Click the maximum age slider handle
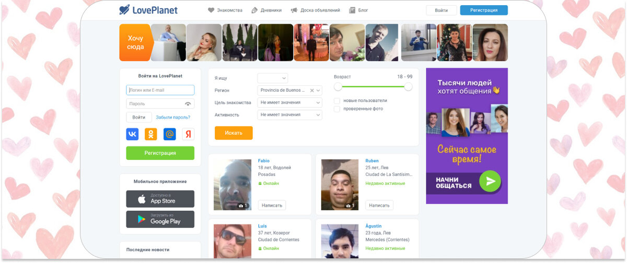The width and height of the screenshot is (627, 263). click(x=408, y=86)
